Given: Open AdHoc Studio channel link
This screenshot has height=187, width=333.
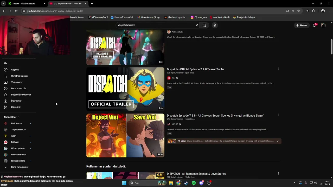Looking at the screenshot, I should (177, 32).
